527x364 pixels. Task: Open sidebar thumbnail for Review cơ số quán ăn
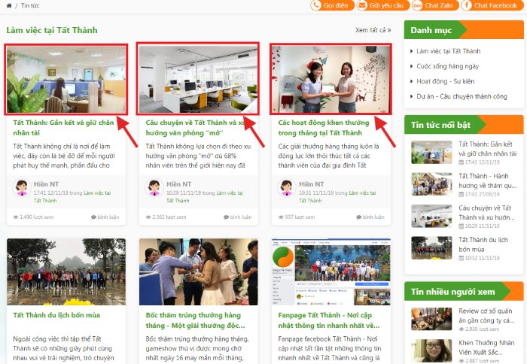[x=431, y=319]
